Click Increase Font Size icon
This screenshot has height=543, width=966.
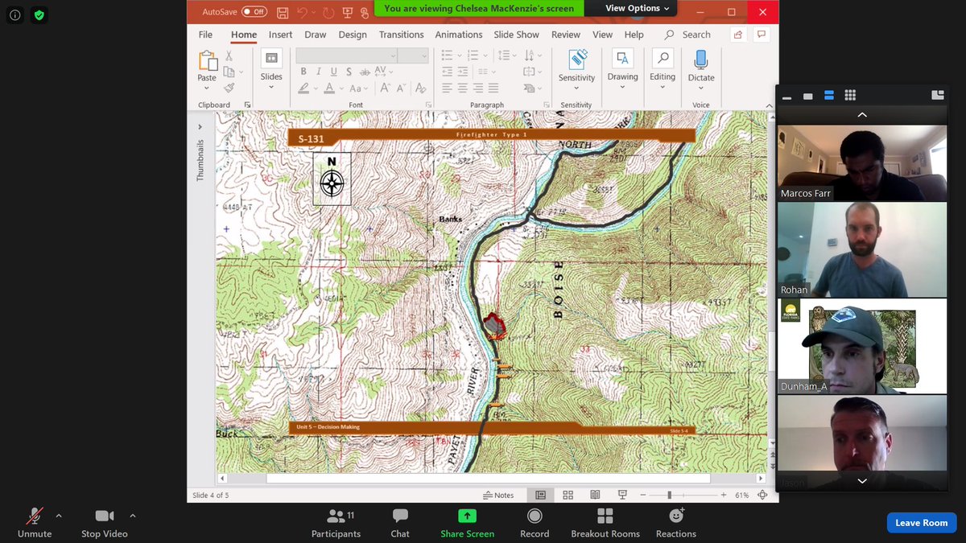385,88
